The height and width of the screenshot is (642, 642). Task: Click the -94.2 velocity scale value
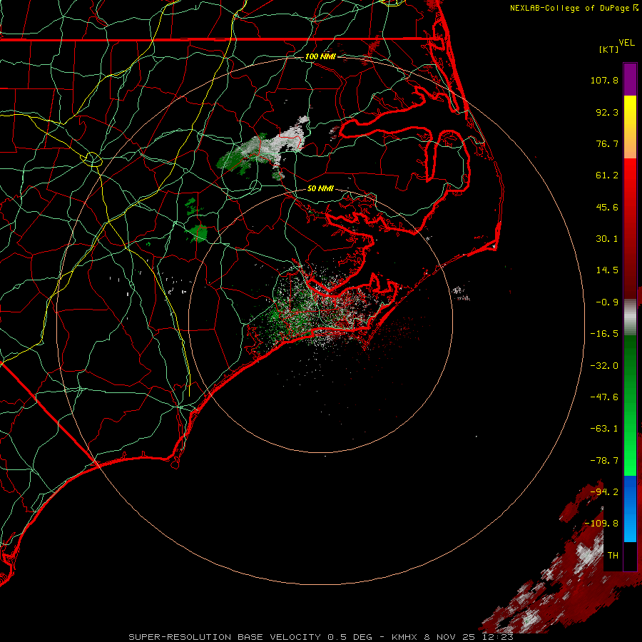pyautogui.click(x=604, y=492)
